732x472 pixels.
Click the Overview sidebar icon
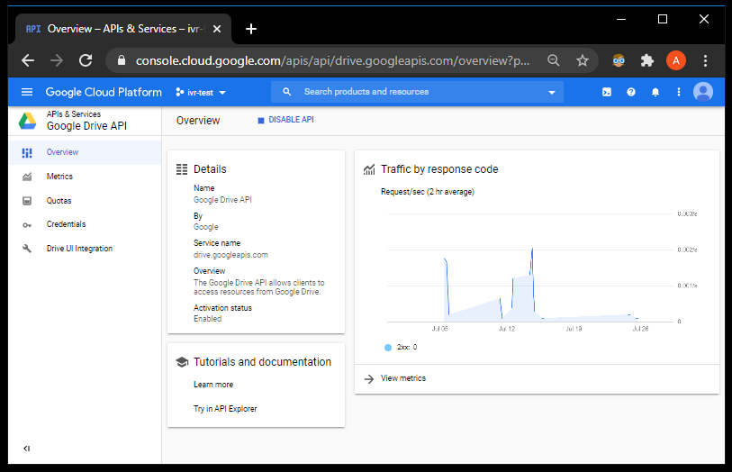(x=27, y=152)
